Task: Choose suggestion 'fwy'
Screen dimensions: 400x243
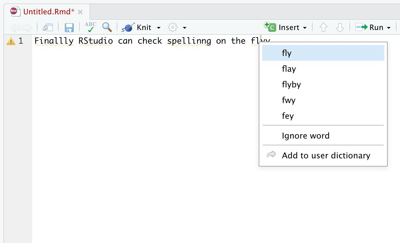Action: click(323, 100)
